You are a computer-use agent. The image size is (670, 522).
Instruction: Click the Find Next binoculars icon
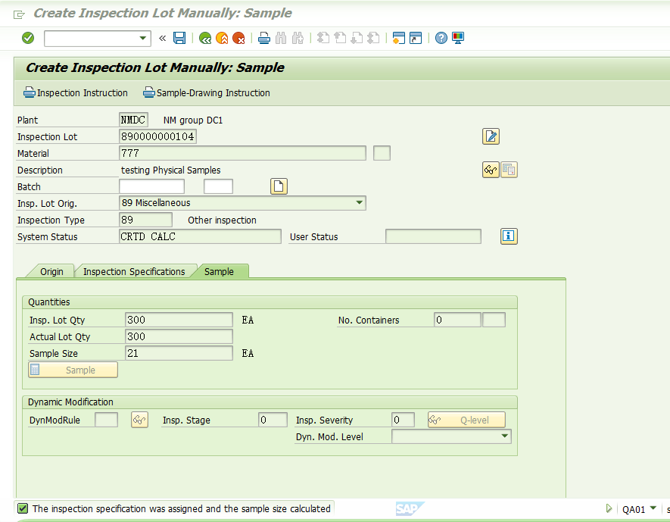(x=298, y=38)
